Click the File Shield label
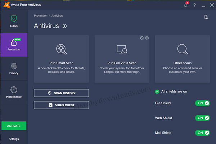 coord(163,103)
